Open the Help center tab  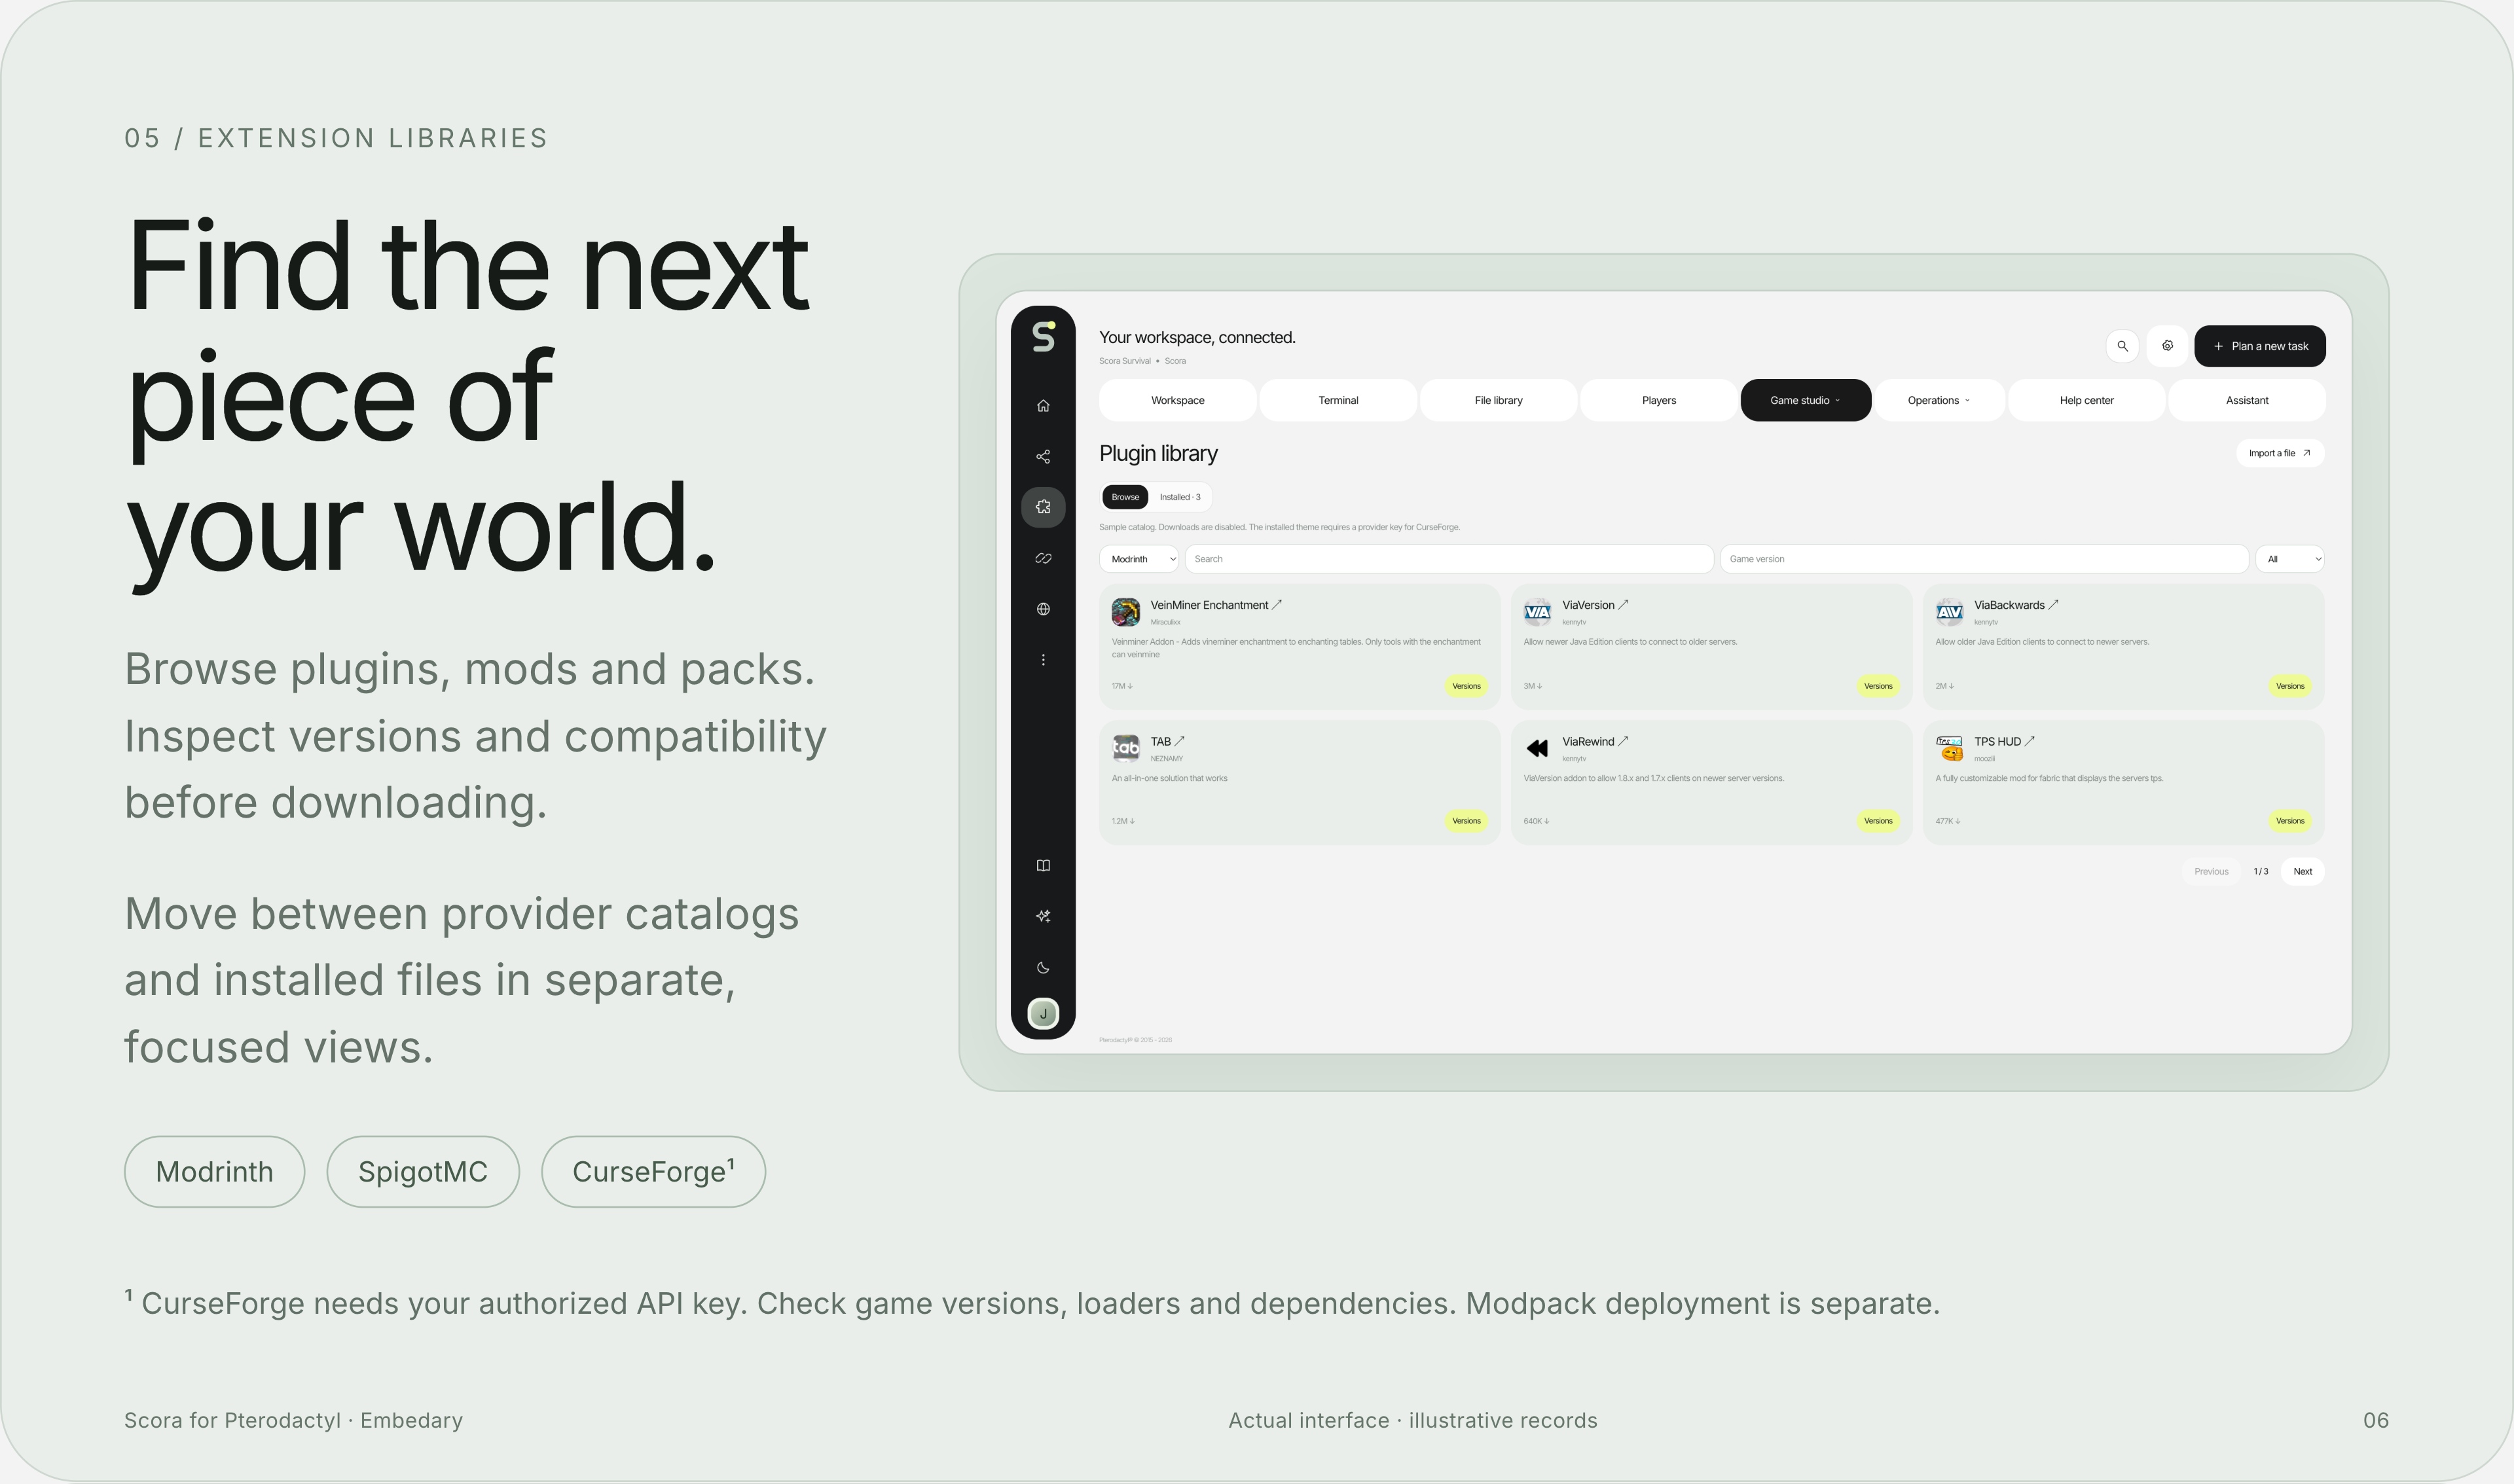tap(2087, 400)
